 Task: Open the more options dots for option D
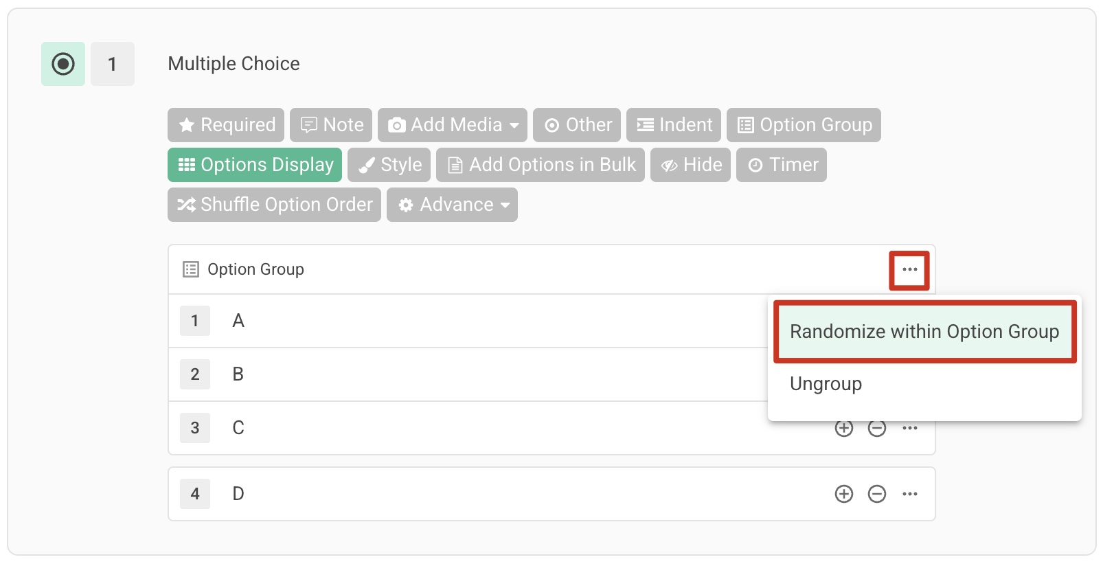[x=909, y=494]
